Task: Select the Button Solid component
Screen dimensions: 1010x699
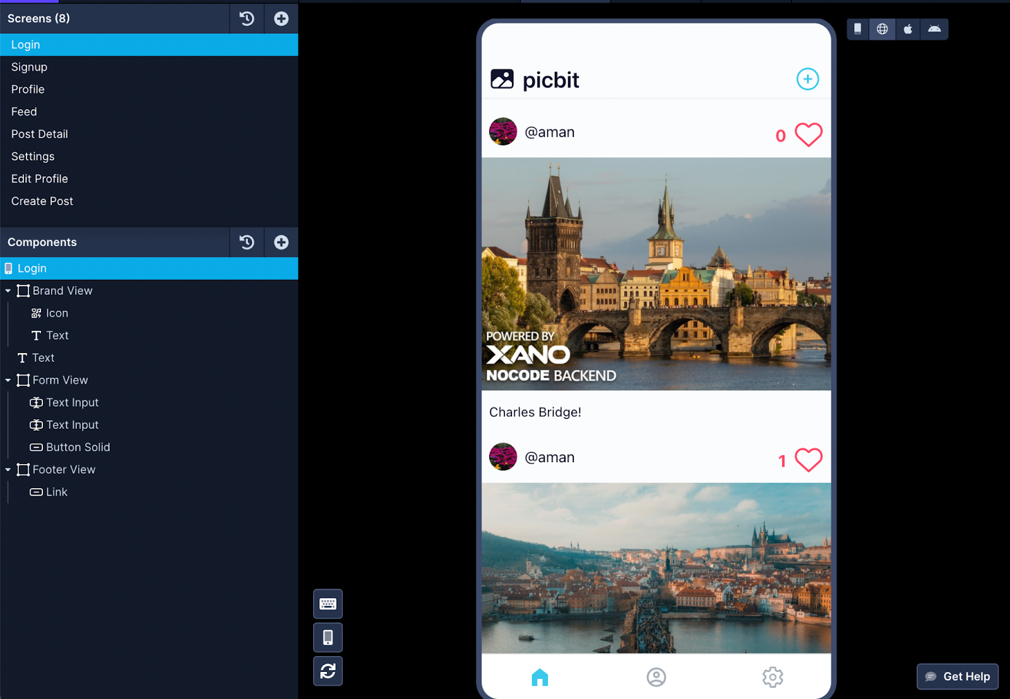Action: (78, 447)
